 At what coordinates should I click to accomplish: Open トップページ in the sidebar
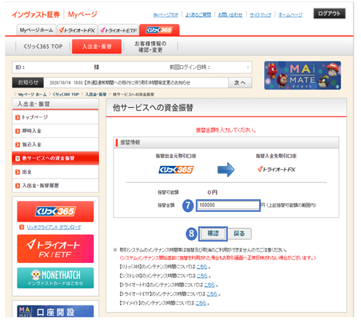(55, 117)
